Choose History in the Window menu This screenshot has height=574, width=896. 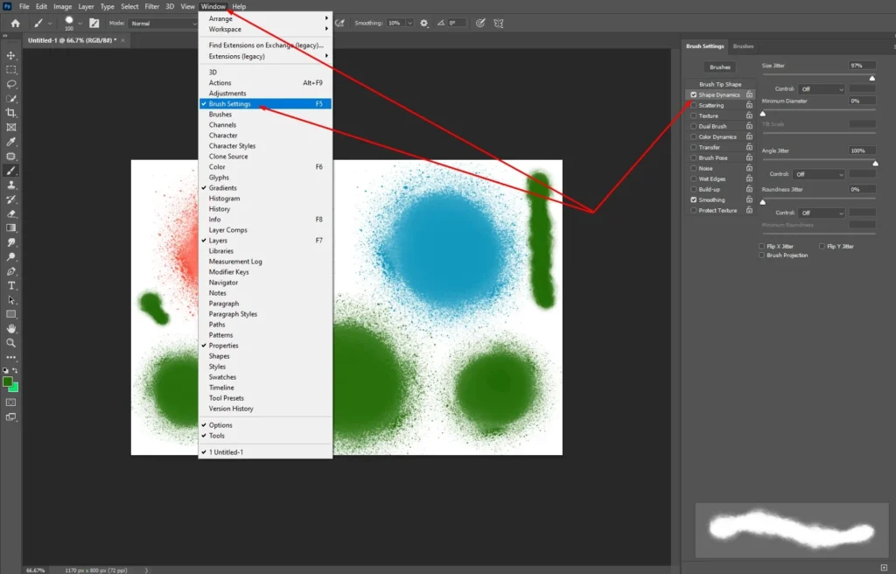click(x=265, y=208)
